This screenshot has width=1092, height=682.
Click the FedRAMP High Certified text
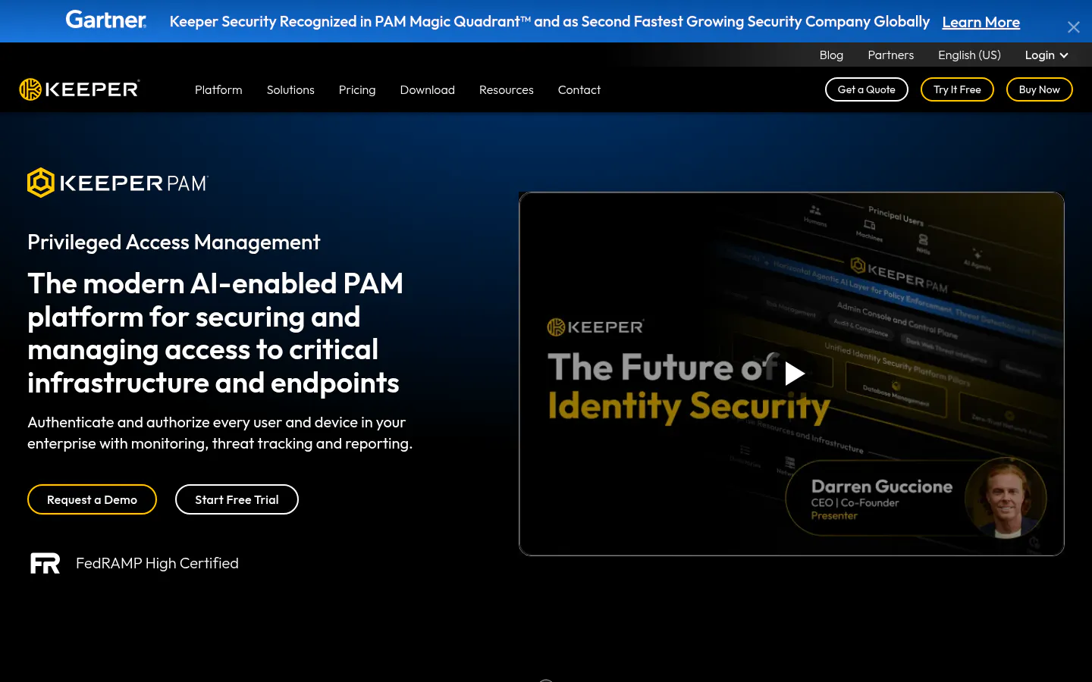[x=157, y=563]
